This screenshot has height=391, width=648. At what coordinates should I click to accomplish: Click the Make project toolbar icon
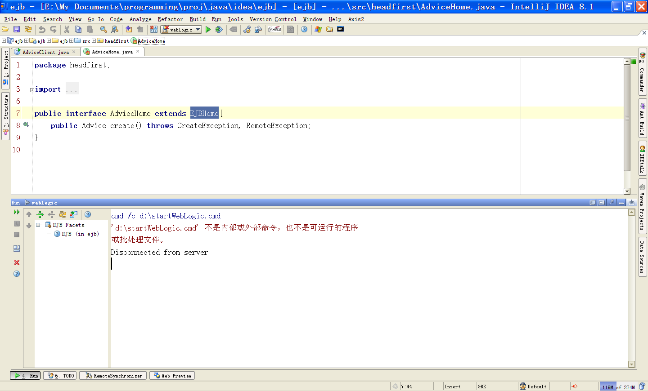point(154,29)
